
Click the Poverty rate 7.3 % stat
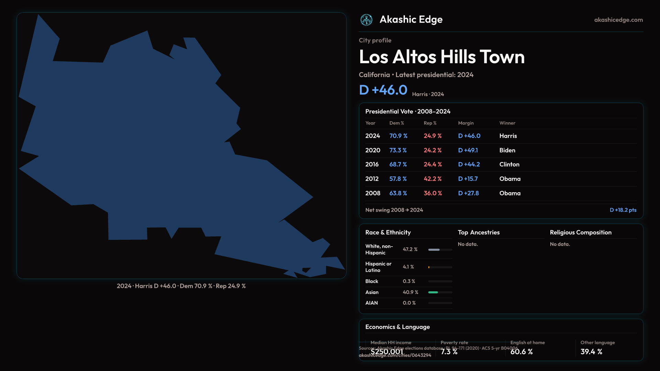coord(449,352)
